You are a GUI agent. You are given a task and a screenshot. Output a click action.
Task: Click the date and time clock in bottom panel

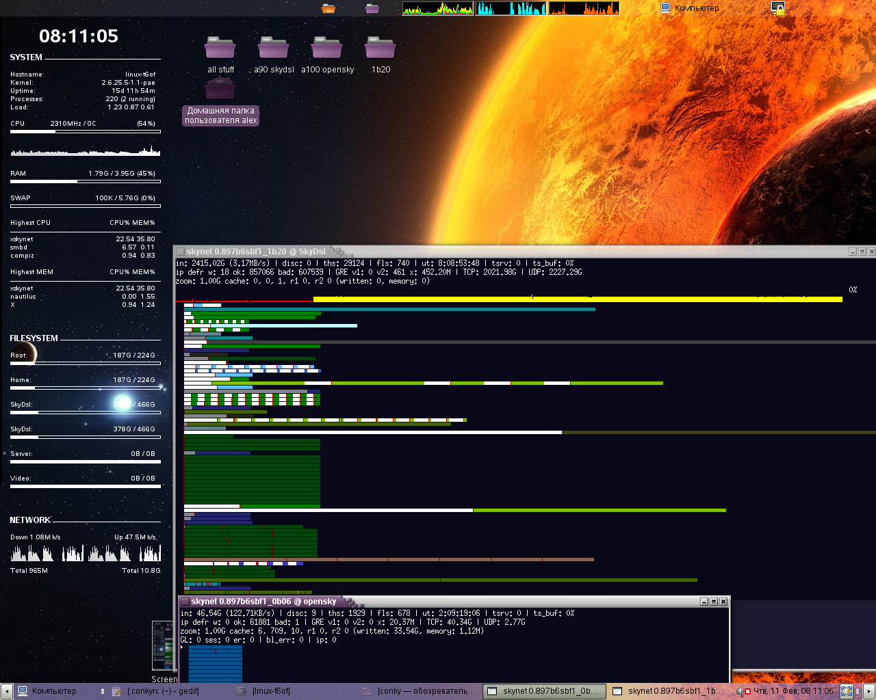tap(794, 691)
